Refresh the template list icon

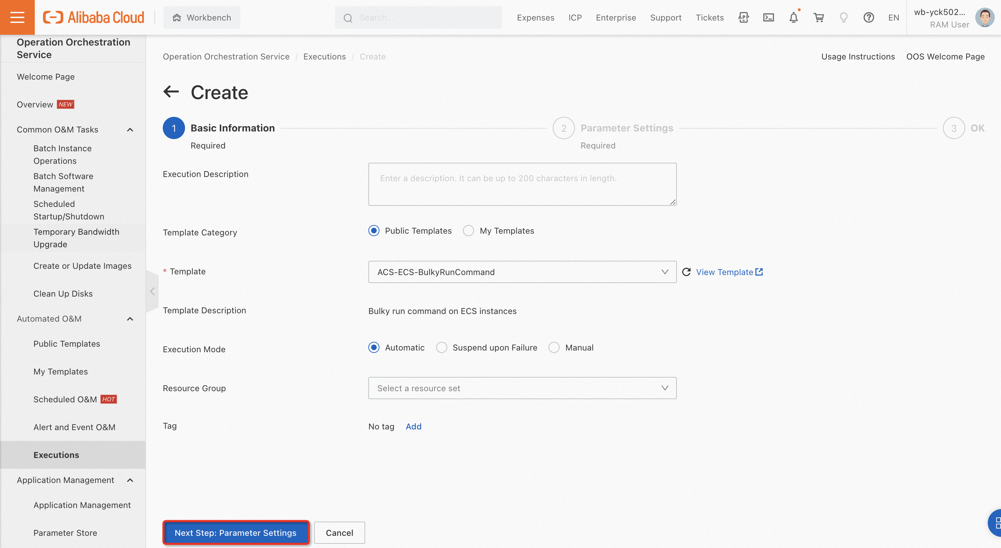click(x=686, y=272)
